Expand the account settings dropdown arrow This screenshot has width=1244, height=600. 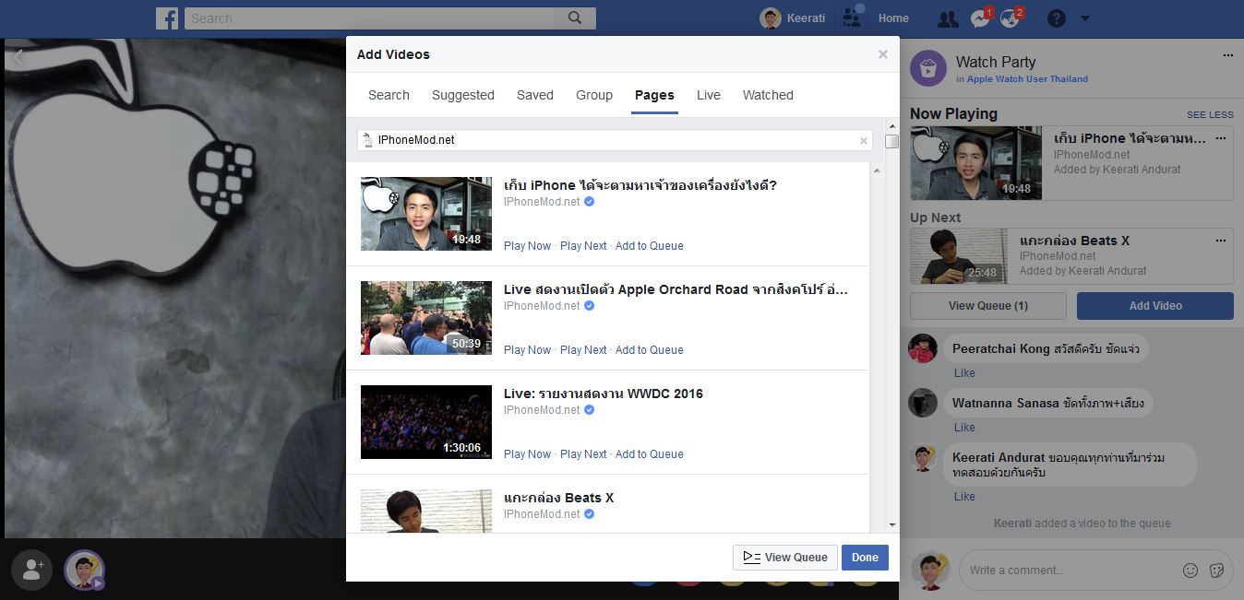(1085, 18)
